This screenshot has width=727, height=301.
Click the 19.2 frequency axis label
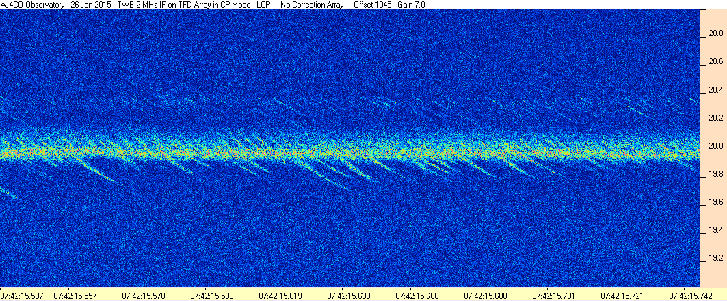click(x=716, y=257)
